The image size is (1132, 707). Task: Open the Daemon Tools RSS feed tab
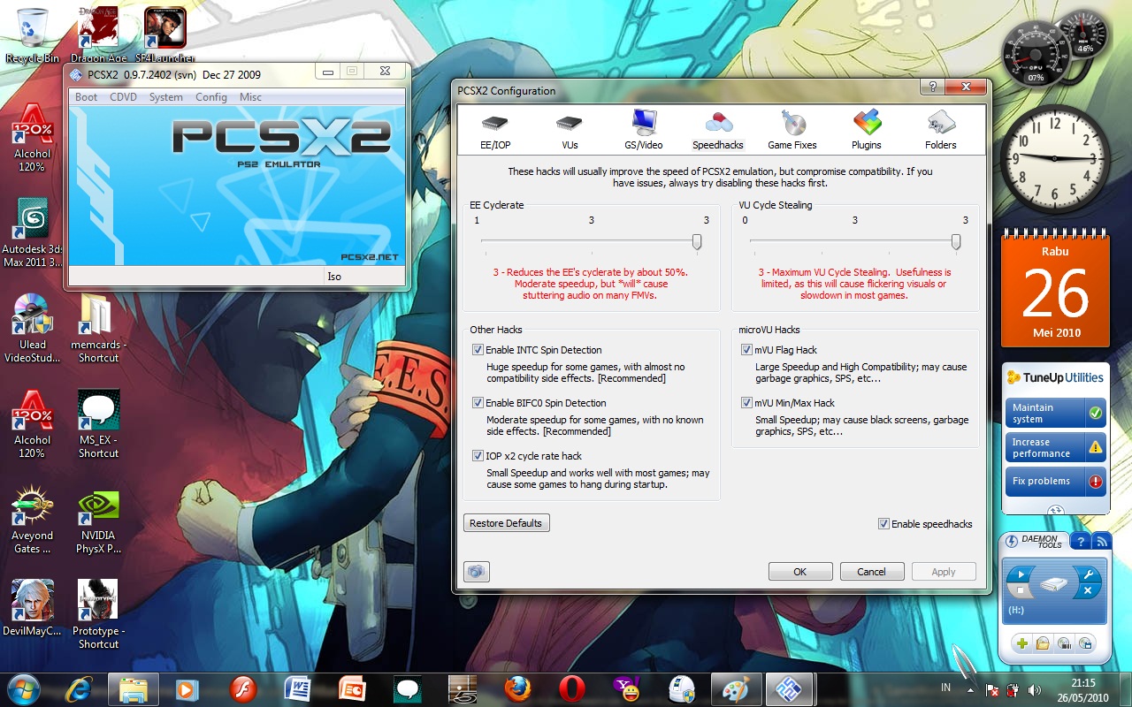[x=1101, y=541]
